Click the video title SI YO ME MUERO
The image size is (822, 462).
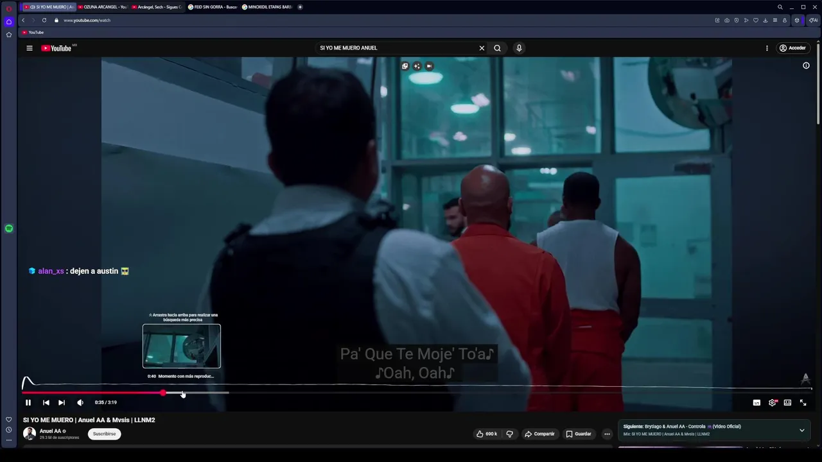tap(89, 420)
